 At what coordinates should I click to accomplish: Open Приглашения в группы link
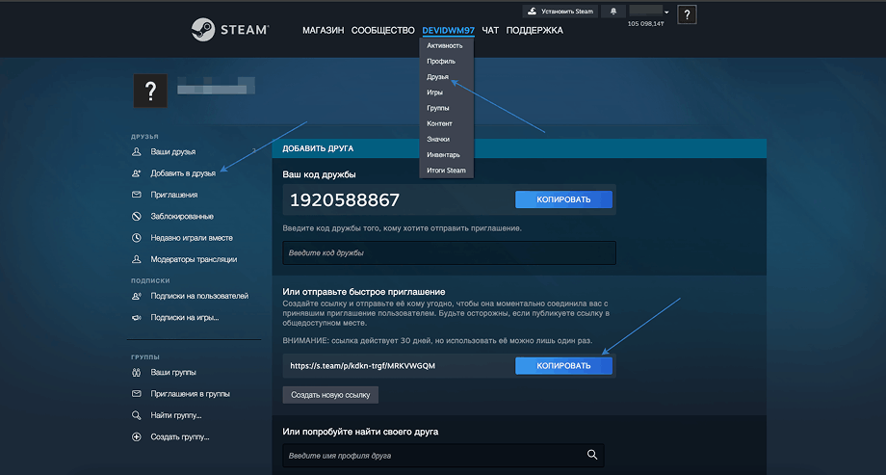tap(191, 394)
